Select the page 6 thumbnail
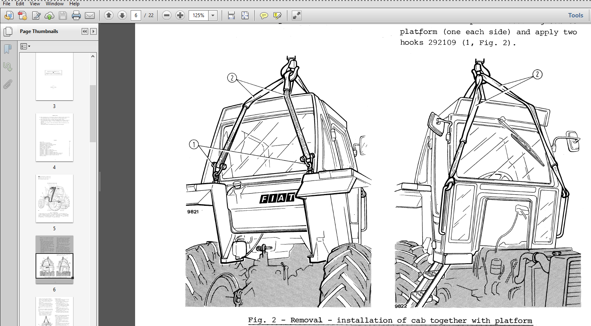 (54, 260)
